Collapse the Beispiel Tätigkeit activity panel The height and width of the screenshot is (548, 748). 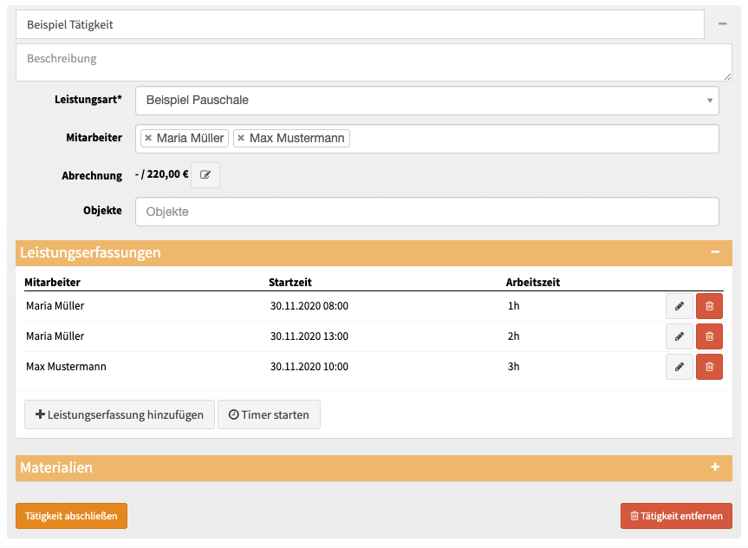coord(722,24)
